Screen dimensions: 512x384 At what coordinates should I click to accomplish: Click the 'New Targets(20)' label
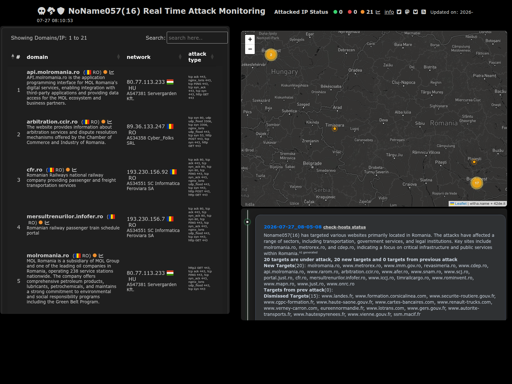click(284, 266)
